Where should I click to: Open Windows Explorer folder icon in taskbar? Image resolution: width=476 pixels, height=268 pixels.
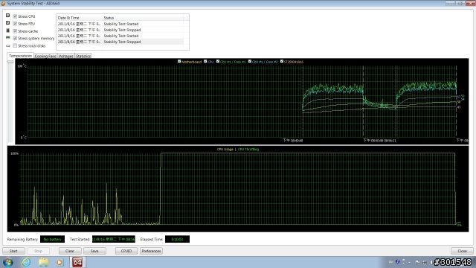43,262
